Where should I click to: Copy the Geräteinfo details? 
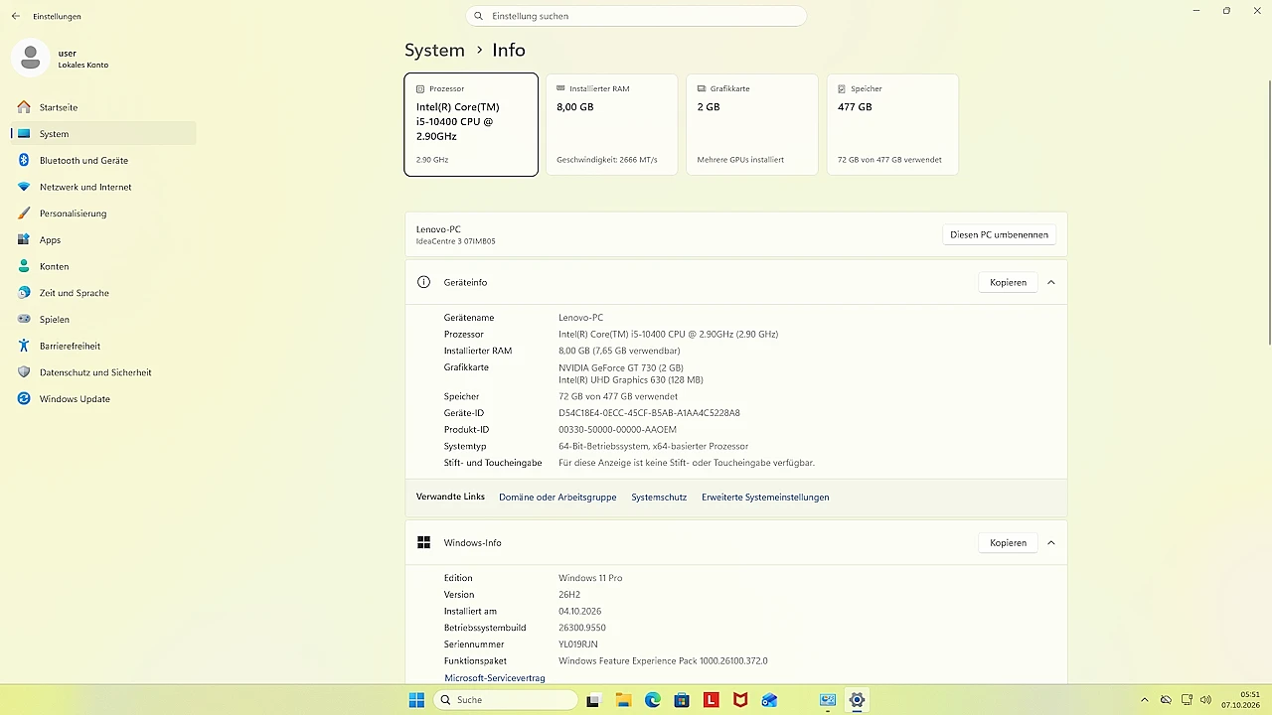[1008, 282]
